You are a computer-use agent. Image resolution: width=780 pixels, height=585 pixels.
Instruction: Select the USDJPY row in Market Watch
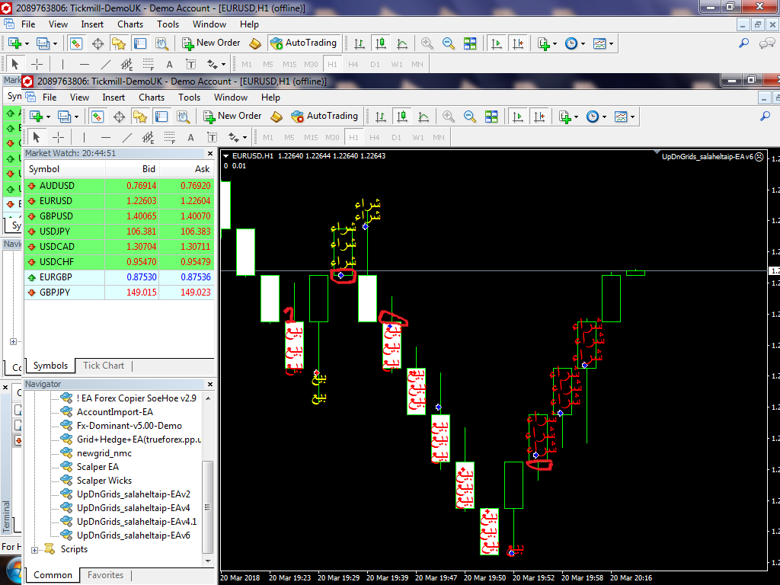click(57, 231)
